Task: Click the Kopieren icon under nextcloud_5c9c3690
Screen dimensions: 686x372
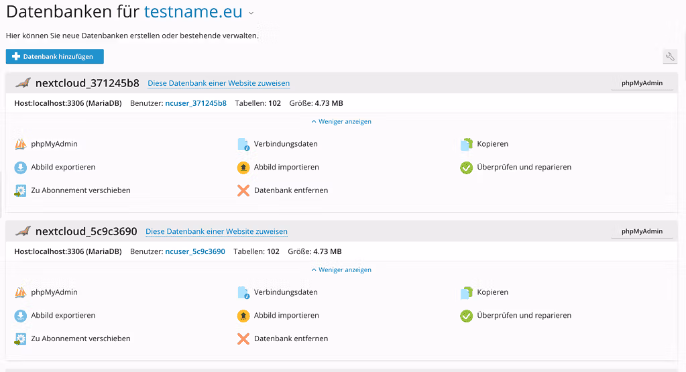Action: [466, 292]
